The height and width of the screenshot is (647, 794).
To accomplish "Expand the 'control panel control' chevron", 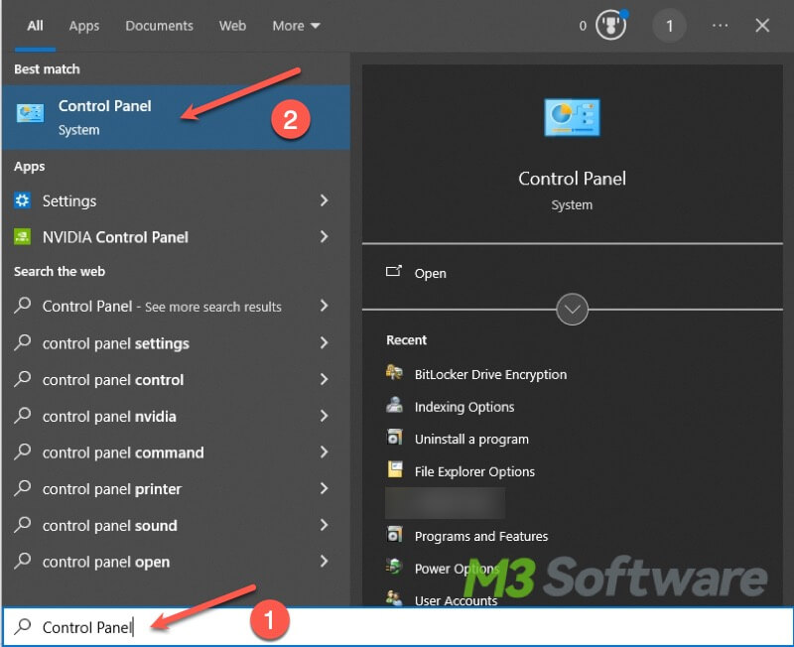I will coord(325,379).
